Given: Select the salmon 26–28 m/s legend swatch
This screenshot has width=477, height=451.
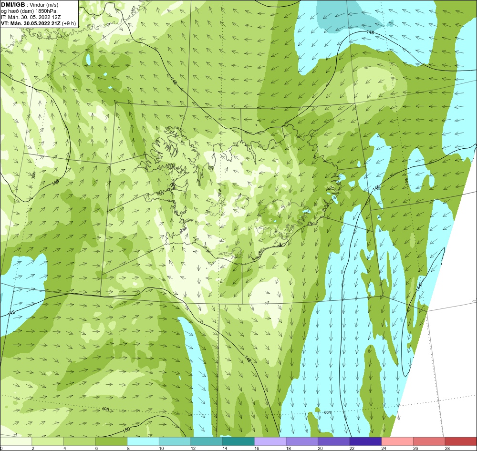Looking at the screenshot, I should click(429, 441).
